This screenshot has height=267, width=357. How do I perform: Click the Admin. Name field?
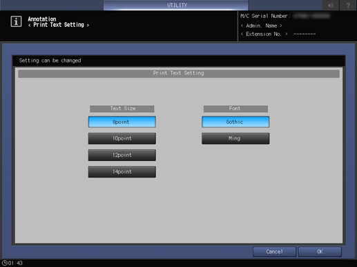tap(262, 25)
